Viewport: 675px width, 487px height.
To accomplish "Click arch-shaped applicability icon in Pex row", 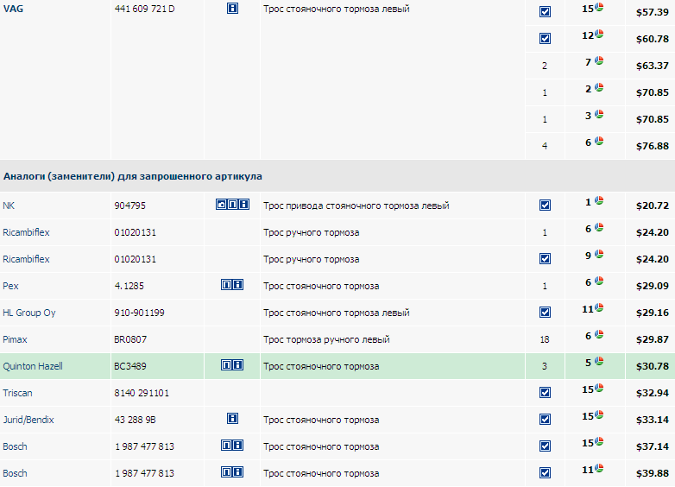I will [x=226, y=285].
